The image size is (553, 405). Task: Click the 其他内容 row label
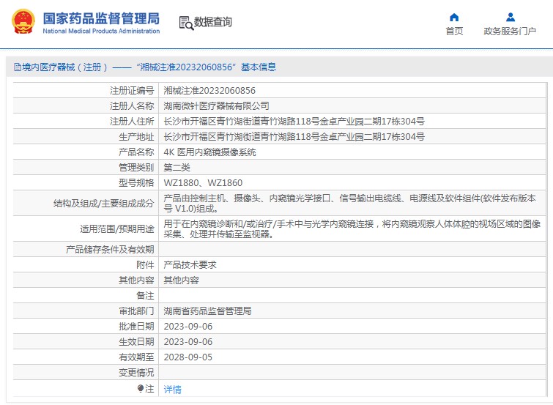tap(136, 280)
